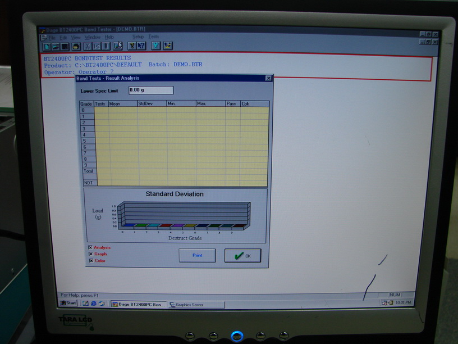Click the vertical bar toolbar icon

point(106,46)
